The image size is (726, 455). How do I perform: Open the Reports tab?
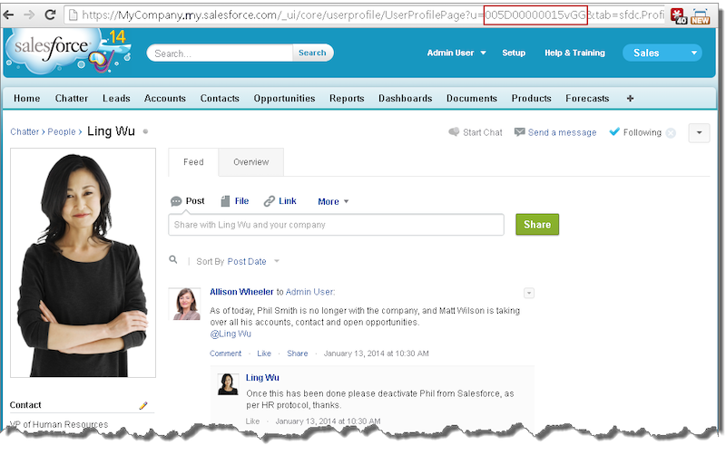(x=347, y=99)
